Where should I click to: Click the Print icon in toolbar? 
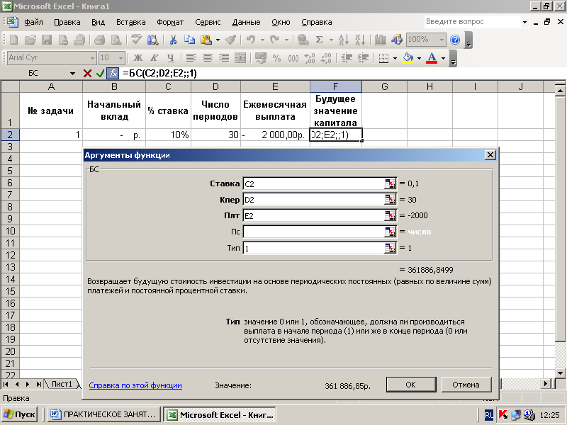pyautogui.click(x=99, y=40)
